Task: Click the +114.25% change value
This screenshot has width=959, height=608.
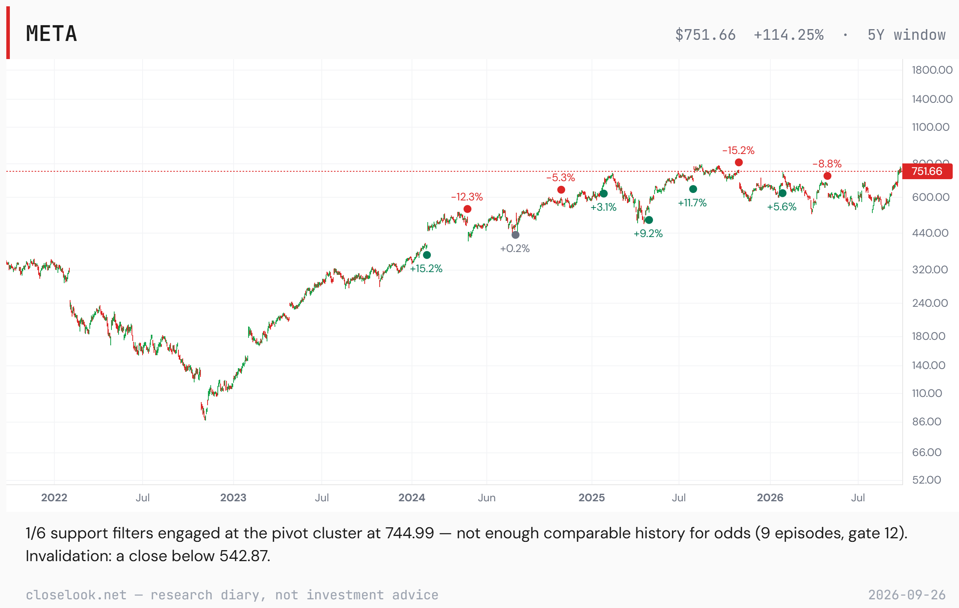Action: (x=788, y=35)
